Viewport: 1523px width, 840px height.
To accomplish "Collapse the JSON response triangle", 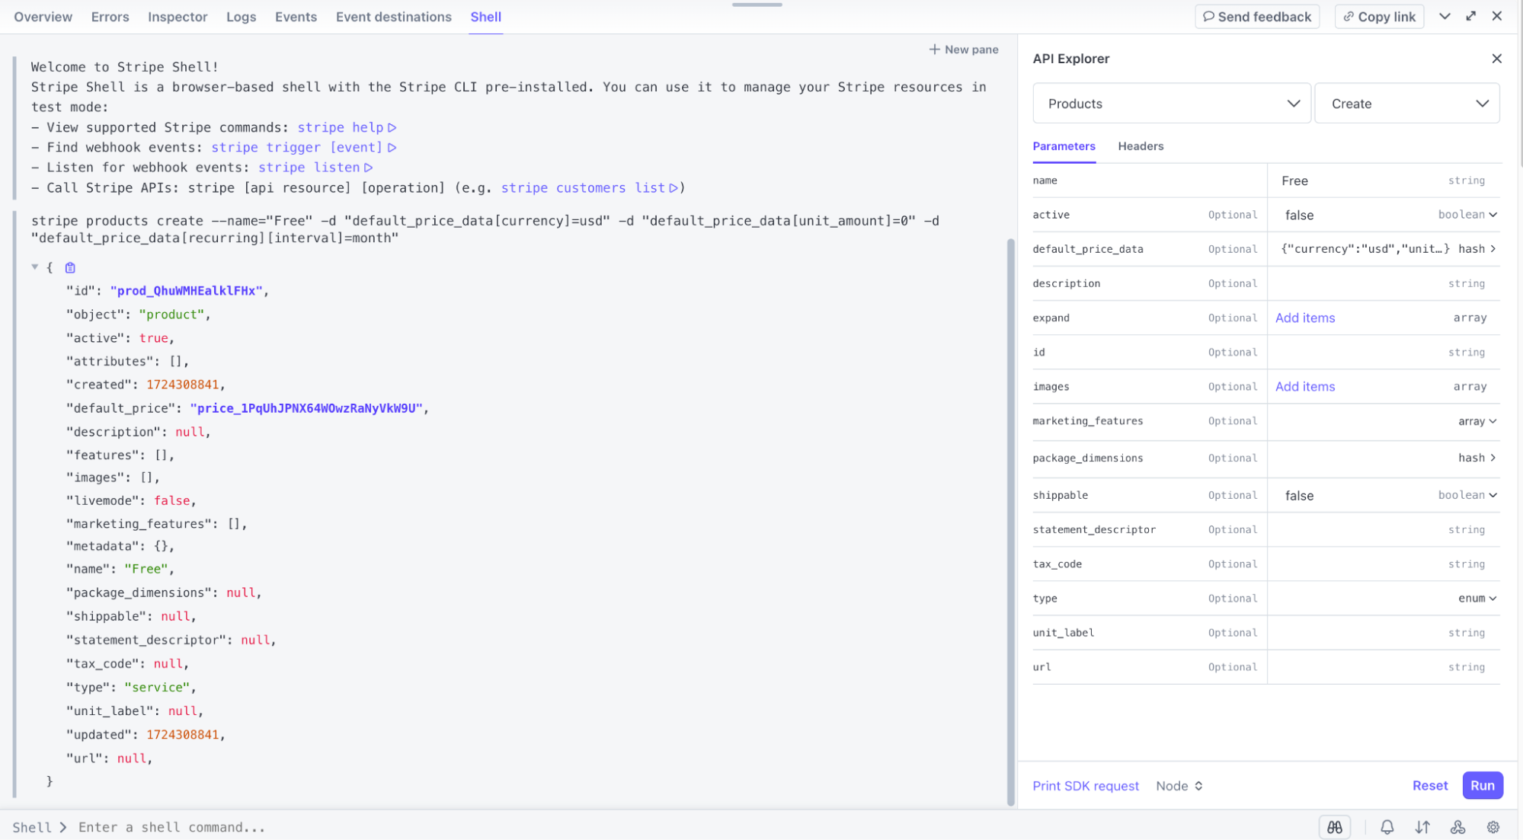I will [35, 267].
